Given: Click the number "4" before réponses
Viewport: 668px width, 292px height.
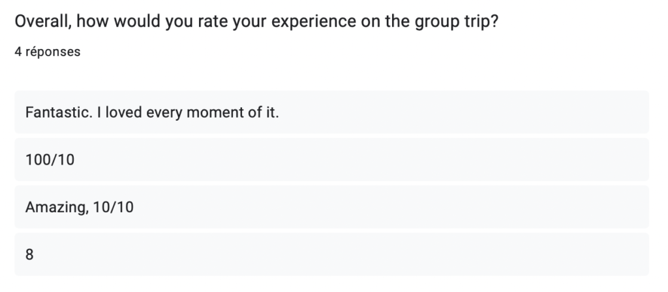Looking at the screenshot, I should click(18, 52).
